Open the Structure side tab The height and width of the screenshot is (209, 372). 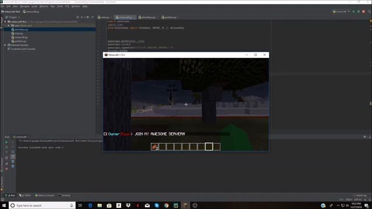[x=2, y=165]
